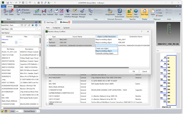The image size is (183, 114).
Task: Open the Padstack editor
Action: (50, 12)
